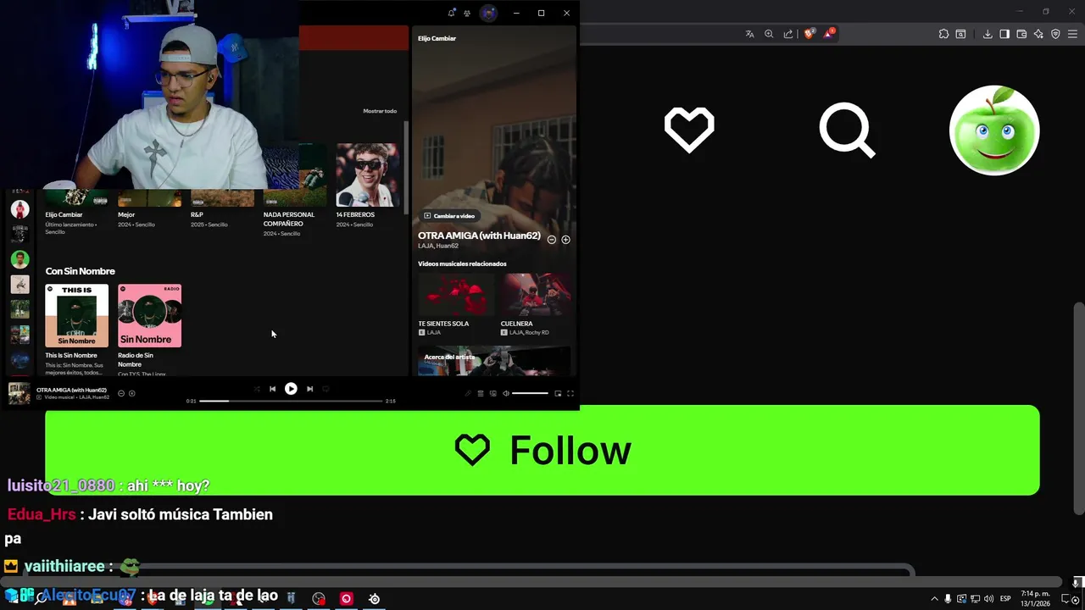Viewport: 1085px width, 610px height.
Task: Open browser tab search icon
Action: [x=960, y=34]
